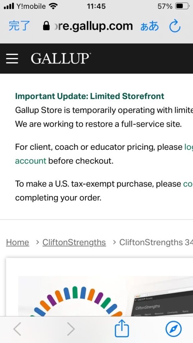This screenshot has width=193, height=343.
Task: Tap the 完了 done button
Action: pyautogui.click(x=19, y=26)
